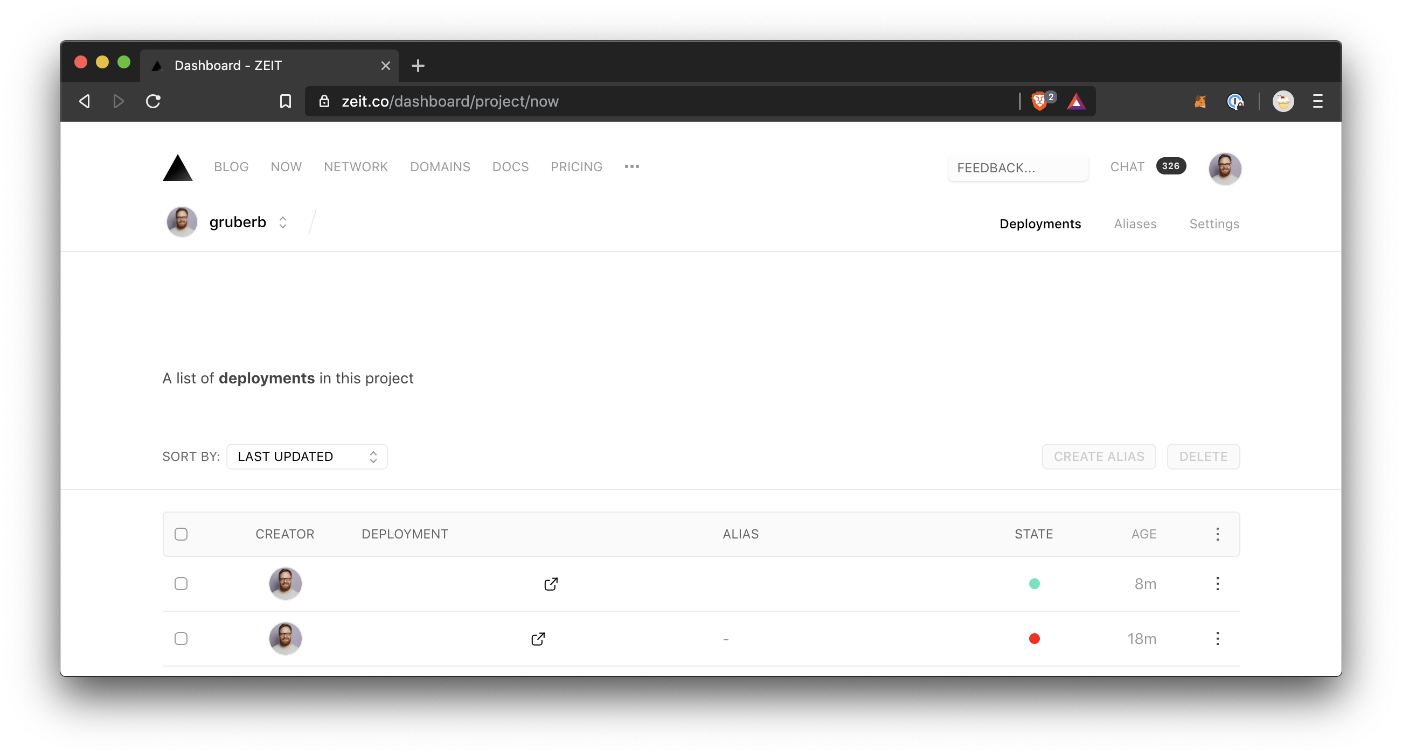1402x756 pixels.
Task: Expand the gruberb account switcher
Action: (282, 222)
